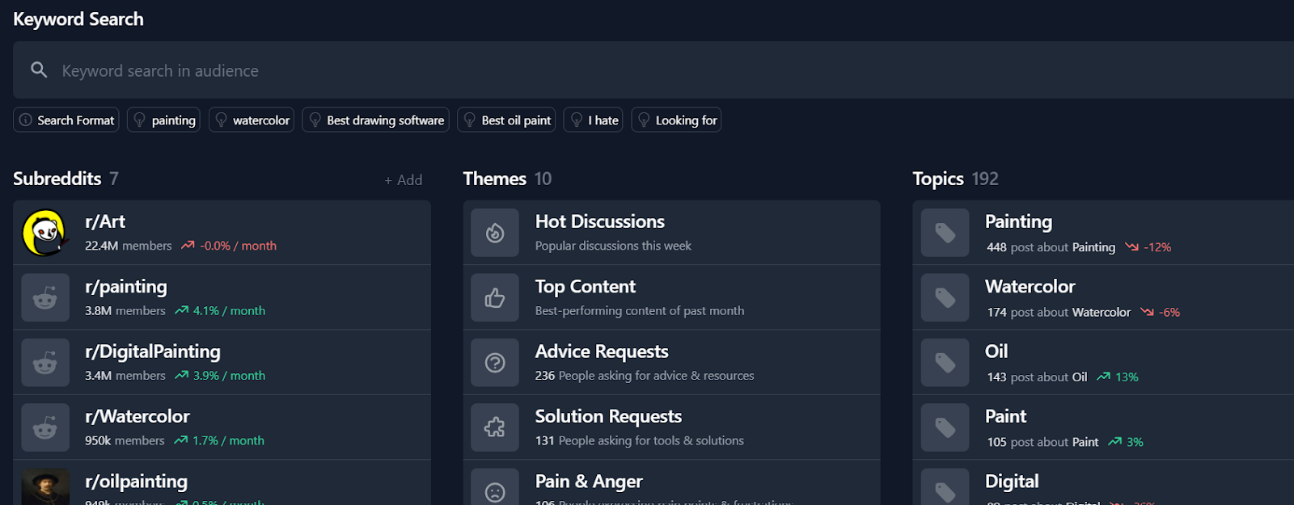Click the r/painting Reddit avatar icon
Image resolution: width=1294 pixels, height=505 pixels.
45,297
